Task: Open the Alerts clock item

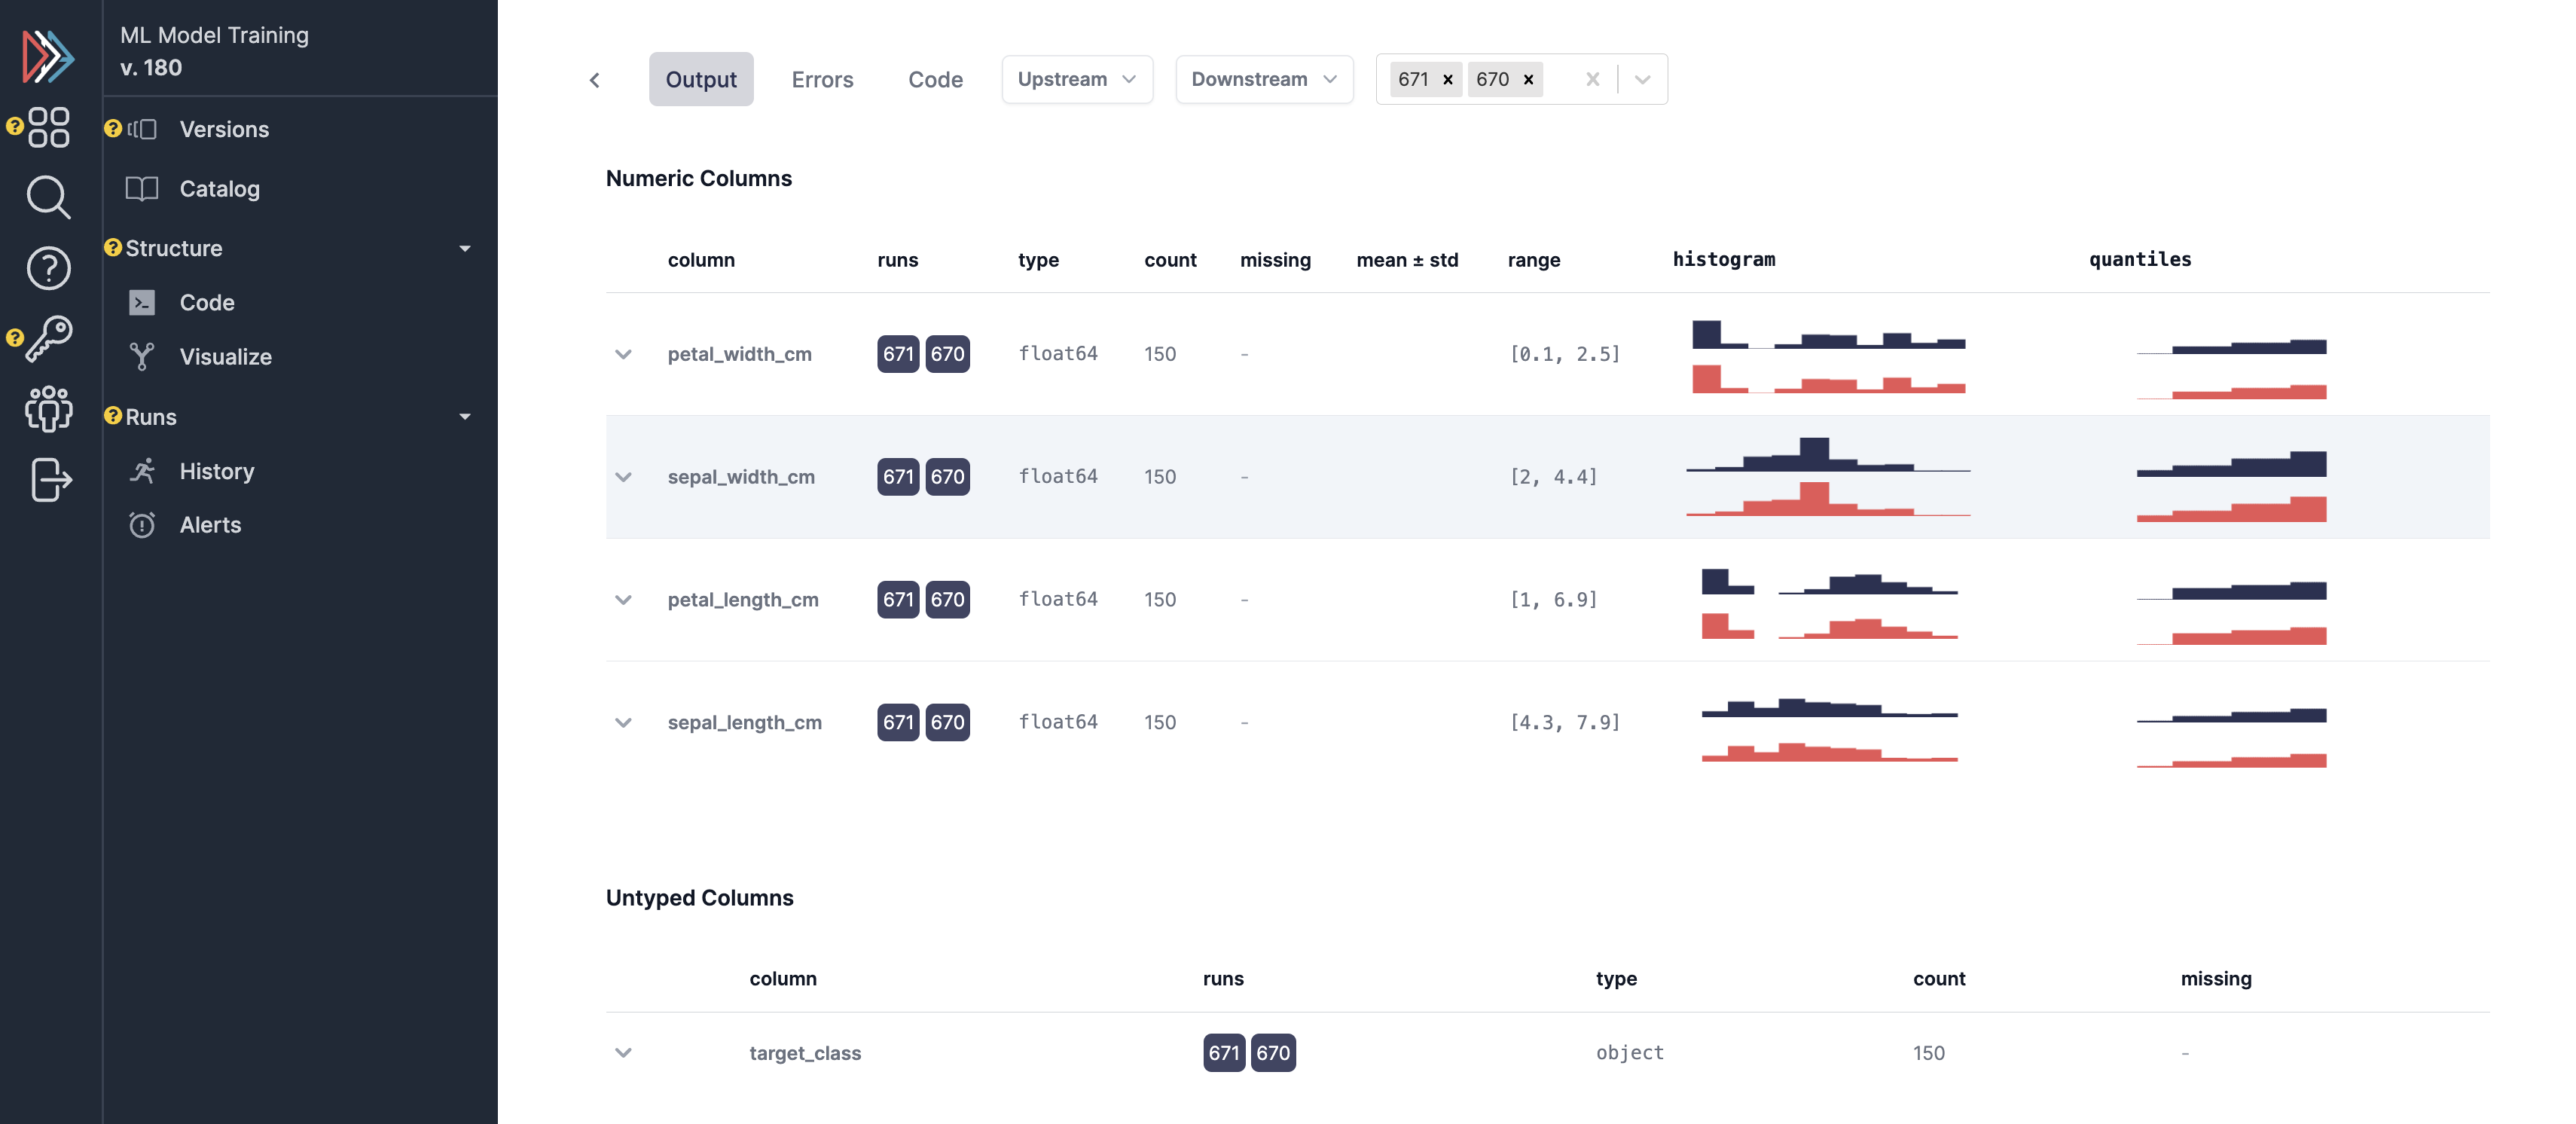Action: (210, 525)
